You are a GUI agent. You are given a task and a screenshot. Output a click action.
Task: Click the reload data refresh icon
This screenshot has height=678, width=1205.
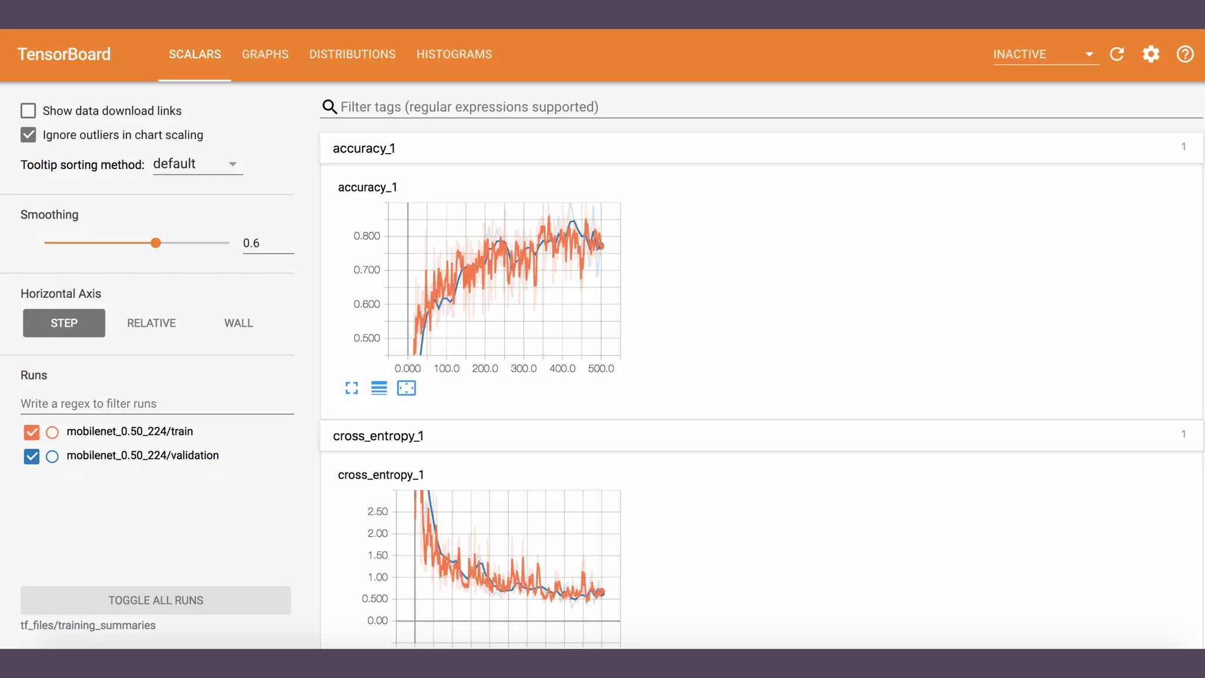[1117, 54]
